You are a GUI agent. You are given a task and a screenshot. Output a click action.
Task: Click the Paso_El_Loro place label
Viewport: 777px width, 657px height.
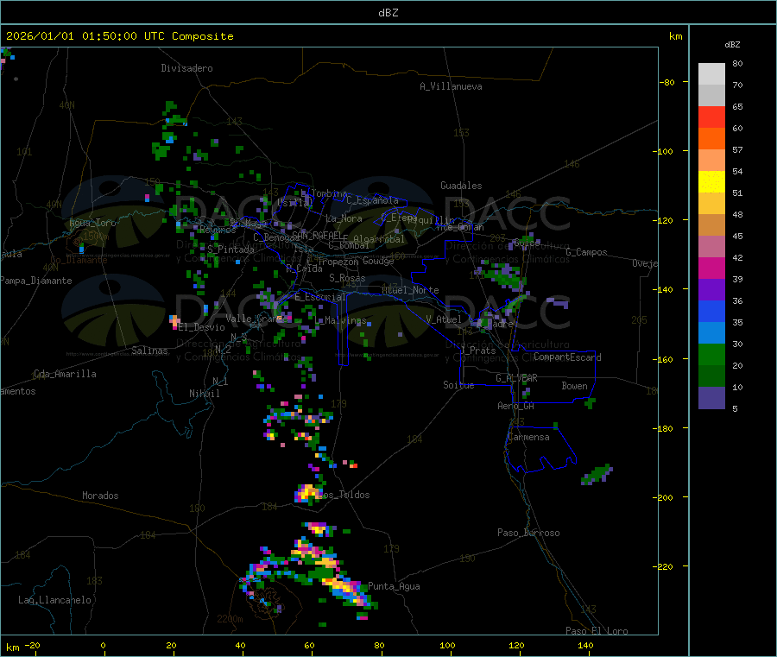point(597,631)
